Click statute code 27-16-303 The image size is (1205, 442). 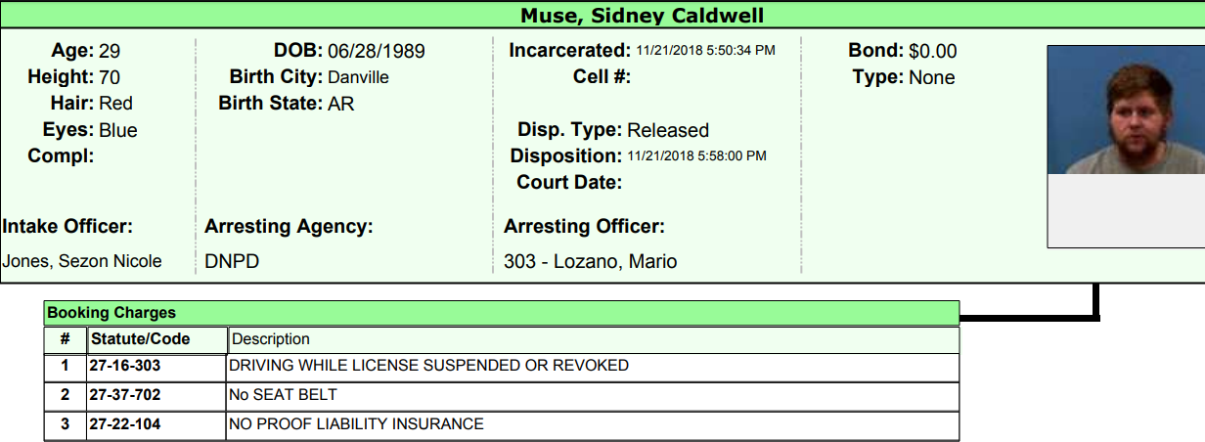point(124,366)
